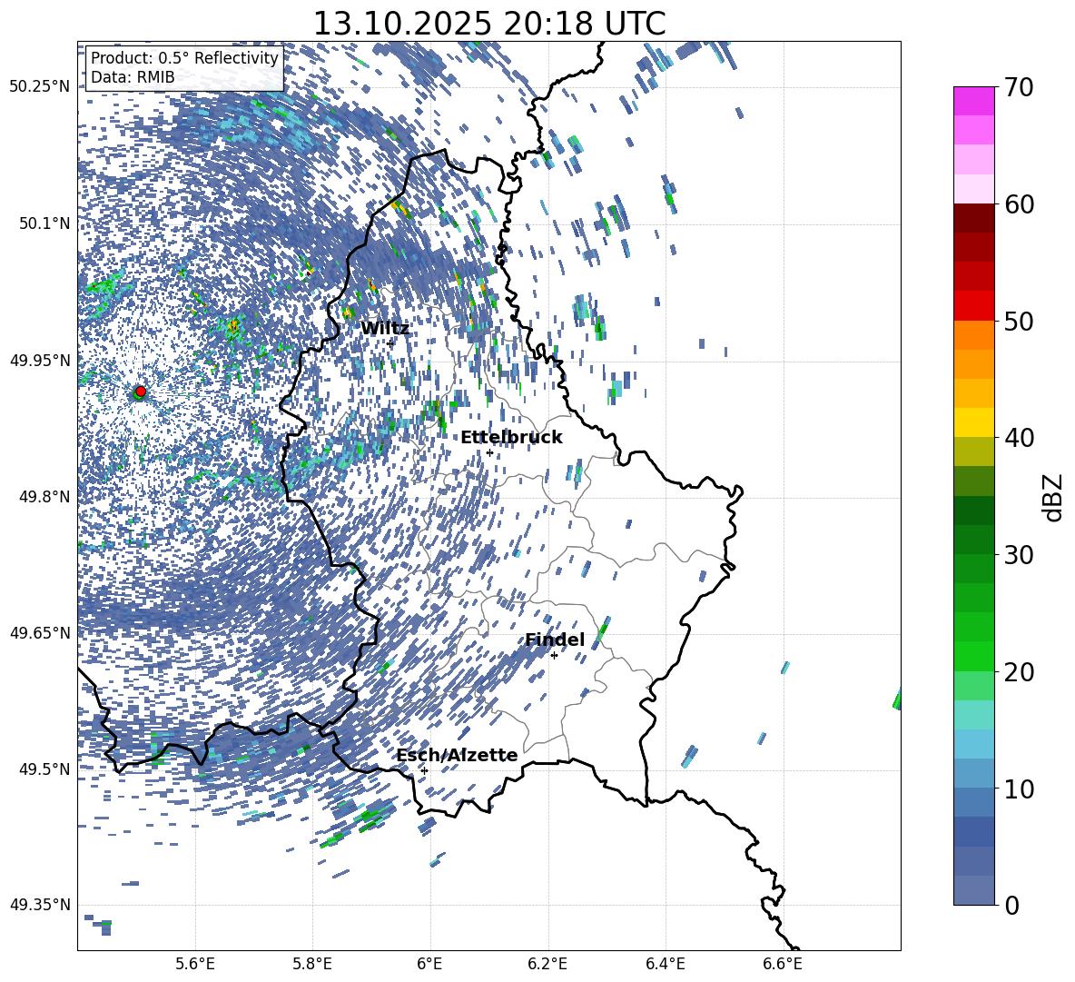This screenshot has width=1075, height=982.
Task: Click the cross marker below Findel
Action: (554, 656)
